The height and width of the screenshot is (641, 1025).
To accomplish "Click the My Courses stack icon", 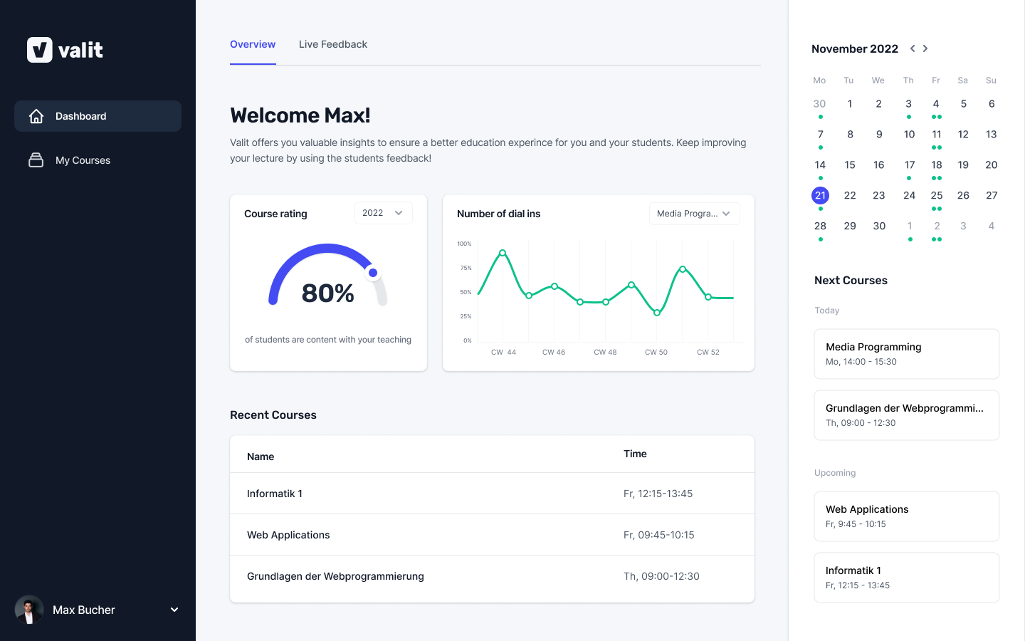I will (x=36, y=160).
